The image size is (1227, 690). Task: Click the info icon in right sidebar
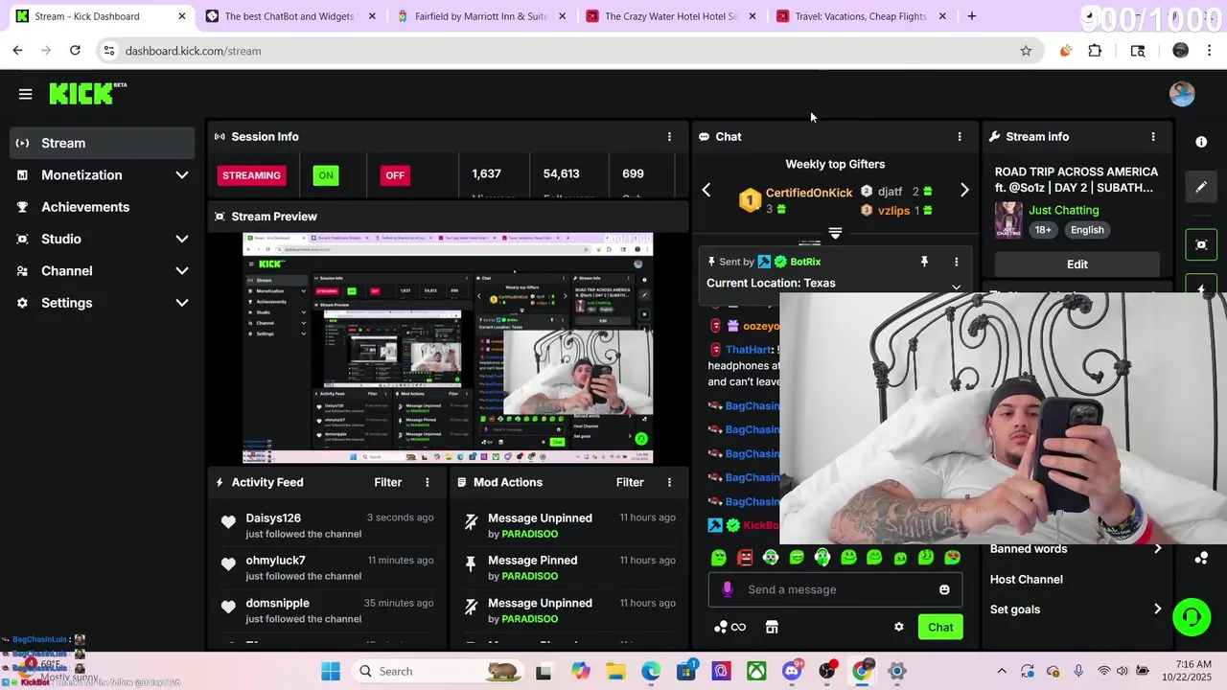tap(1201, 142)
